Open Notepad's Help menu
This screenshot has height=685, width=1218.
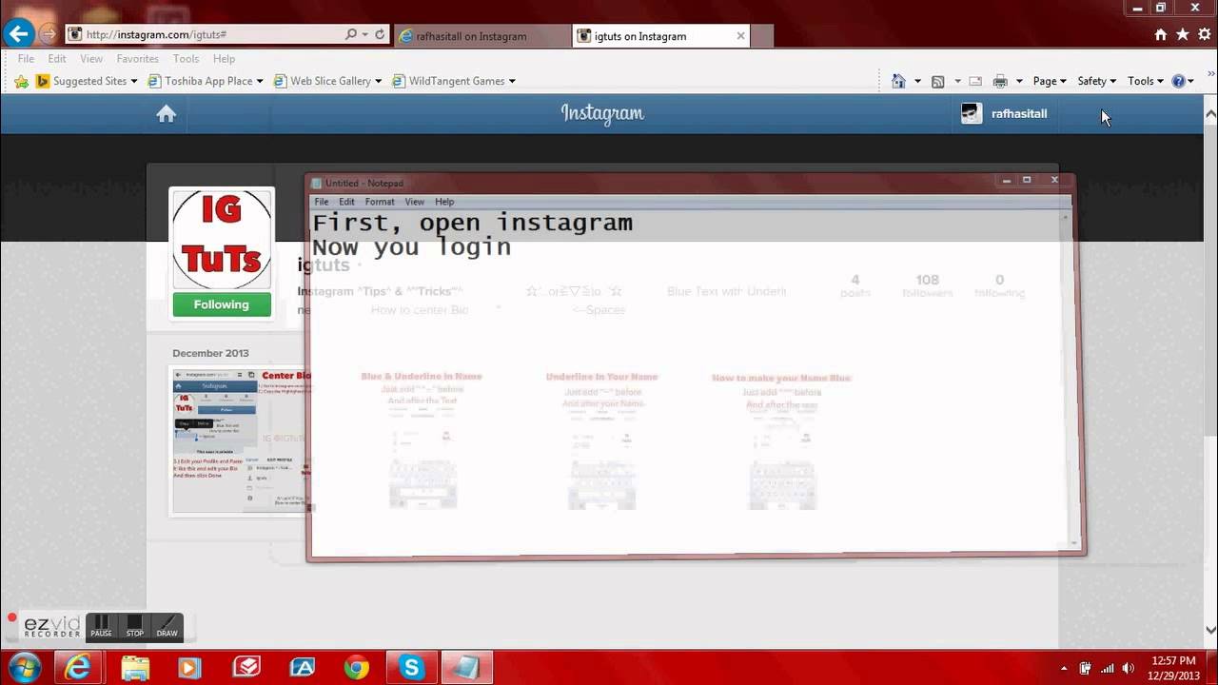click(x=444, y=202)
